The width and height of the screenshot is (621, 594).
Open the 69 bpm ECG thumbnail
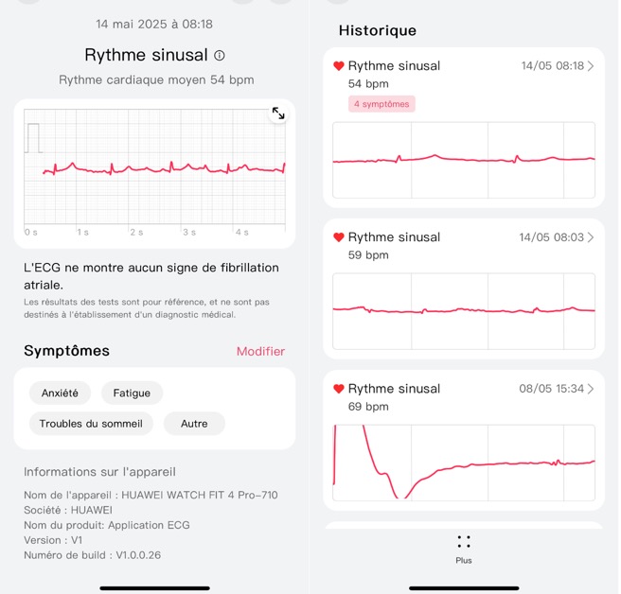[x=464, y=462]
